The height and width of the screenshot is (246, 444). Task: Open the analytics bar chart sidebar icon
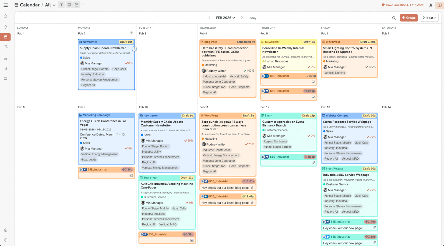[x=6, y=69]
